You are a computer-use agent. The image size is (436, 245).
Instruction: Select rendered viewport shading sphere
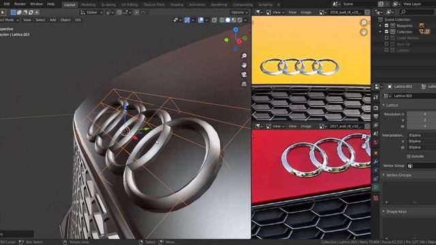239,20
